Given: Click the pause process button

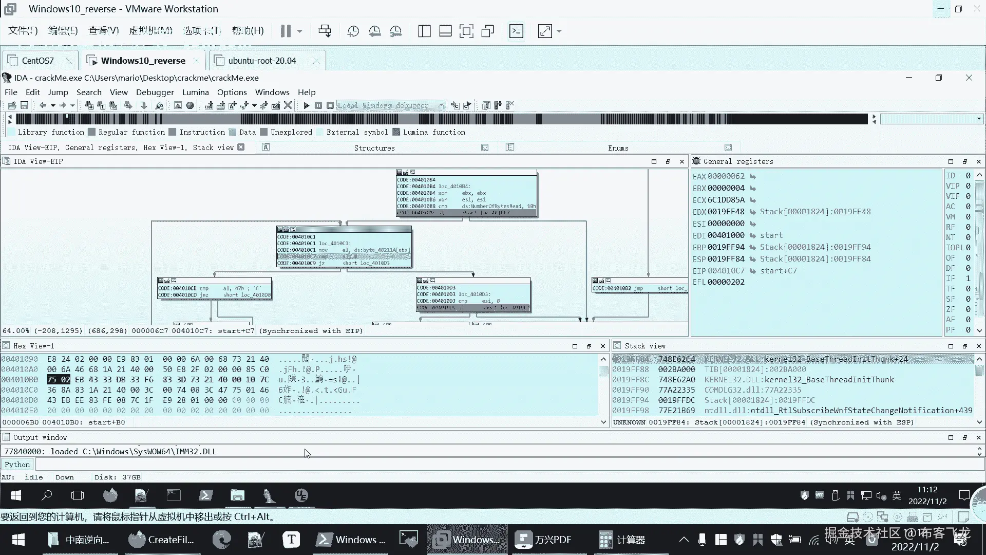Looking at the screenshot, I should (318, 105).
